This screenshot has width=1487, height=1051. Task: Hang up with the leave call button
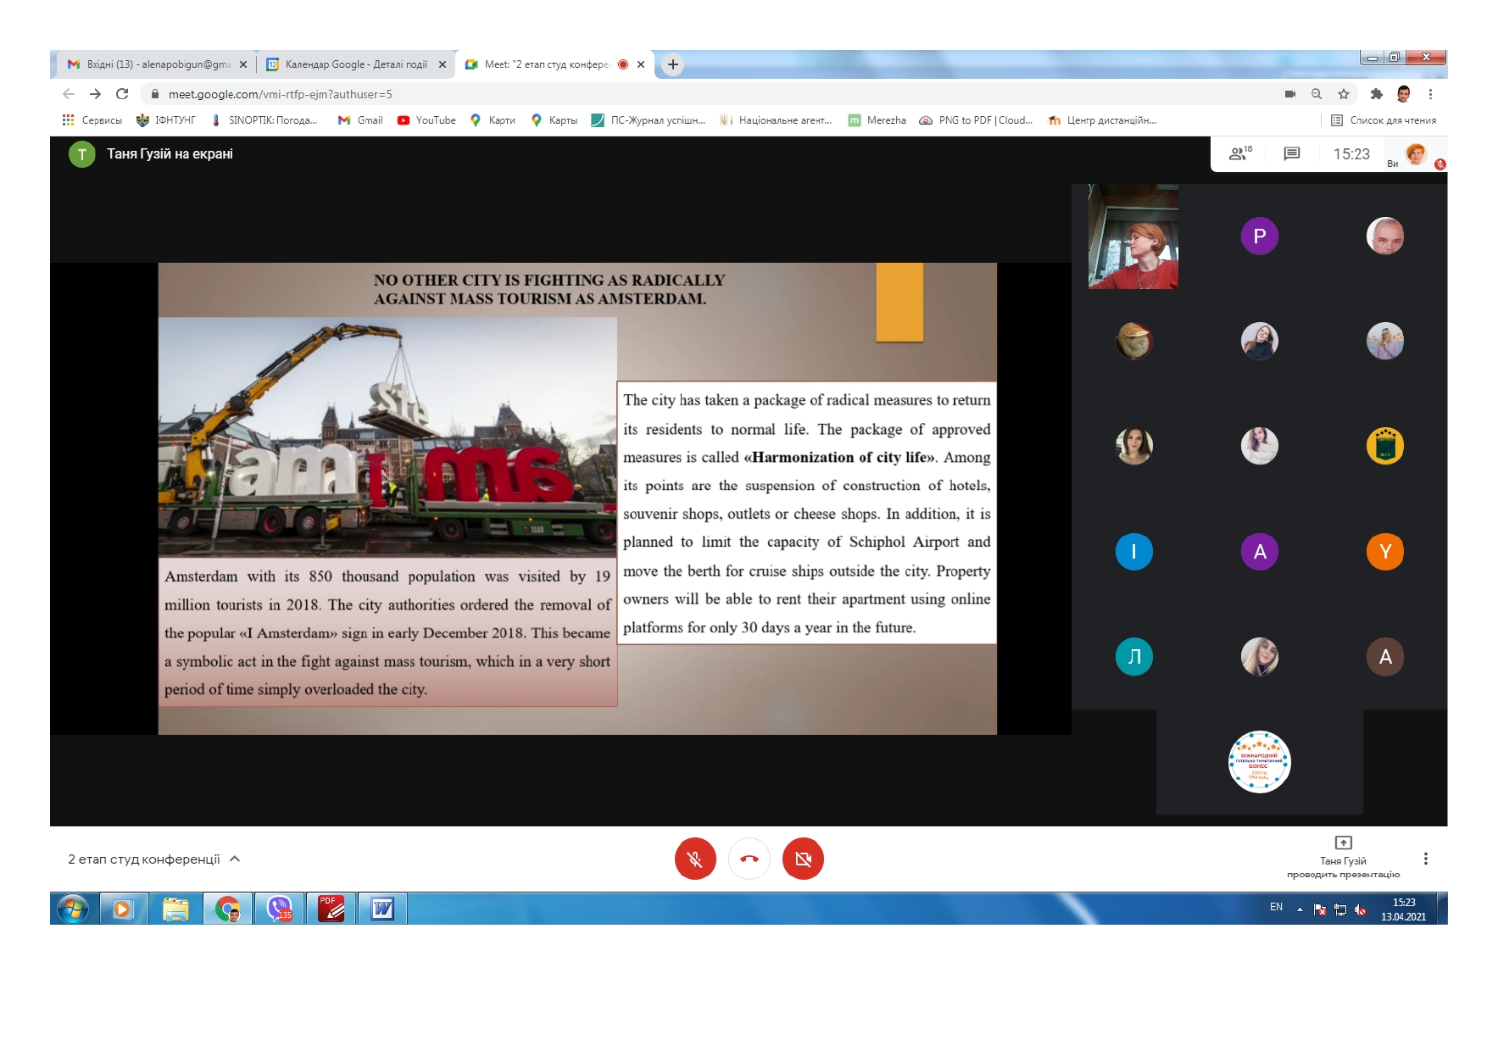coord(749,859)
